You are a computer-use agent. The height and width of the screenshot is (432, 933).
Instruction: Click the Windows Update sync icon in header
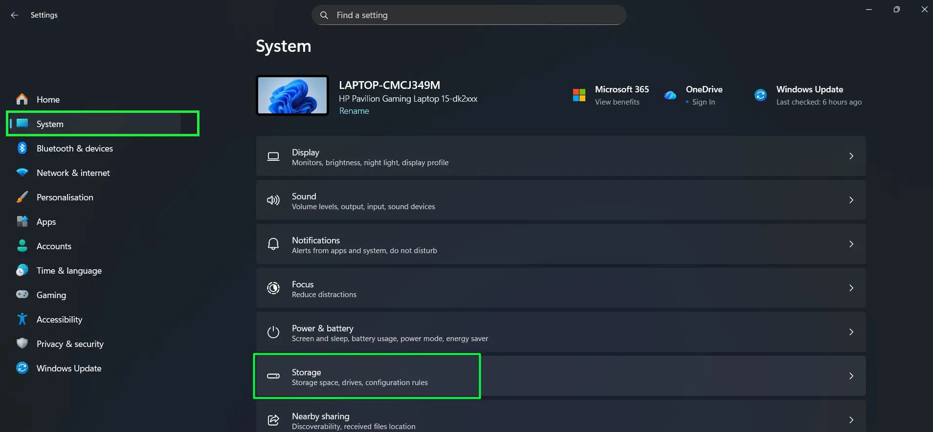pos(760,95)
